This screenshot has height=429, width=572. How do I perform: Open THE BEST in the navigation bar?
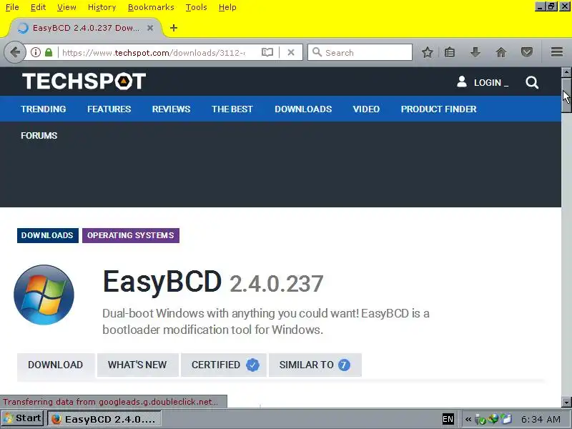[232, 109]
